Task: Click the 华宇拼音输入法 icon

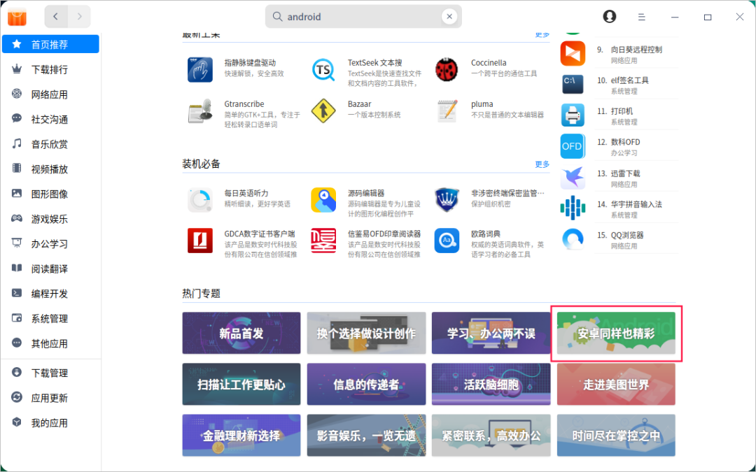Action: pos(573,208)
